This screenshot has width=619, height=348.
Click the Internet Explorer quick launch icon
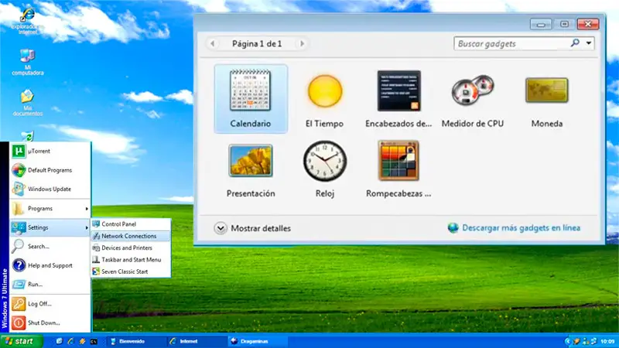point(70,341)
